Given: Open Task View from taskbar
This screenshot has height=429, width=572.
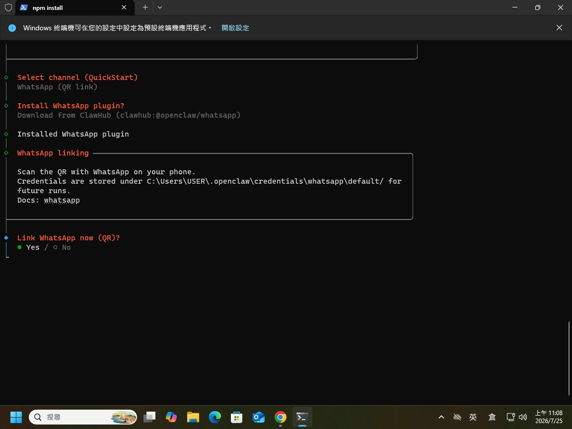Looking at the screenshot, I should pos(149,417).
